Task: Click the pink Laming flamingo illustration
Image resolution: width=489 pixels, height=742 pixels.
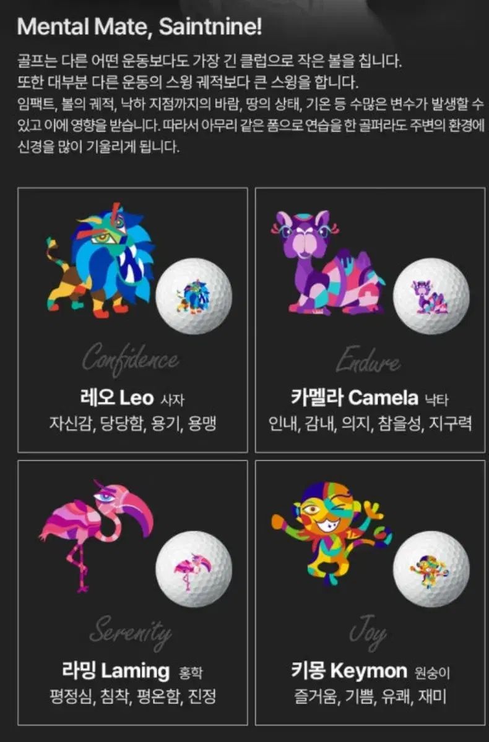Action: tap(96, 536)
